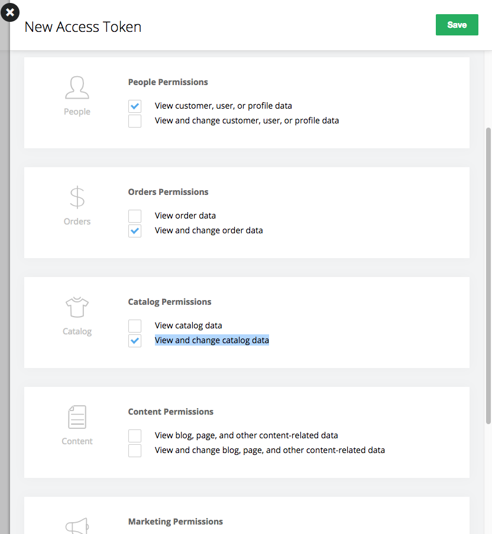Untick View and change catalog data checkbox
The image size is (492, 534).
point(135,341)
